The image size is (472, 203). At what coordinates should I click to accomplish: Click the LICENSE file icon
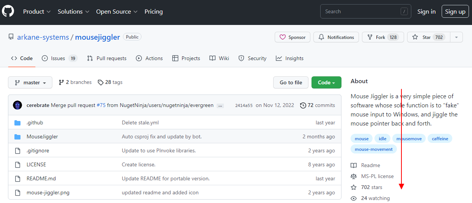17,164
